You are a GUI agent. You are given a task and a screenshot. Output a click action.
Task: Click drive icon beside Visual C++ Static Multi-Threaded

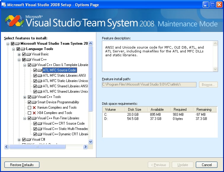click(40, 129)
